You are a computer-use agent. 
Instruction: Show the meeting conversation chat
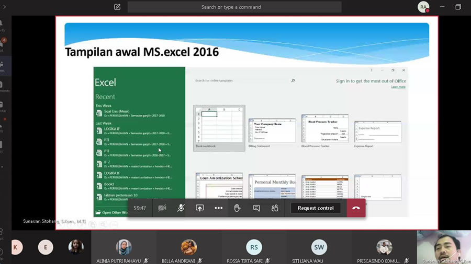pos(256,208)
